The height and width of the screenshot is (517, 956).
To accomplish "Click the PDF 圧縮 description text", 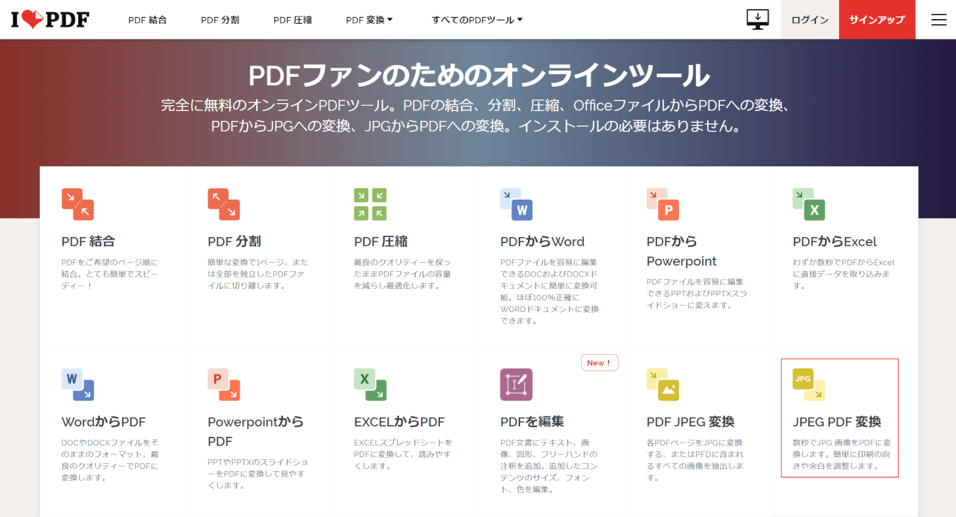I will [x=402, y=274].
